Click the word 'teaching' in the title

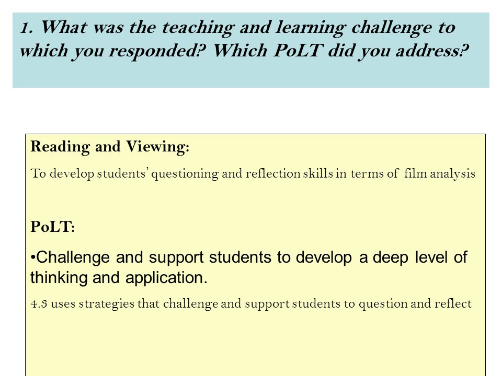[198, 28]
